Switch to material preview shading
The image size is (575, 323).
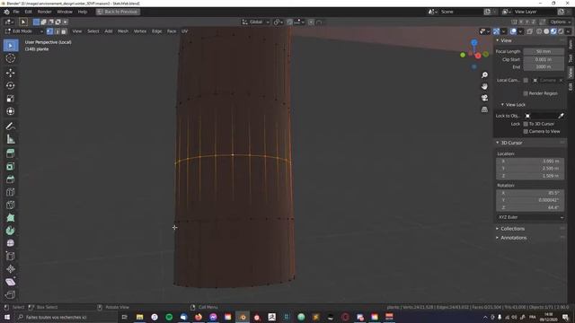553,31
